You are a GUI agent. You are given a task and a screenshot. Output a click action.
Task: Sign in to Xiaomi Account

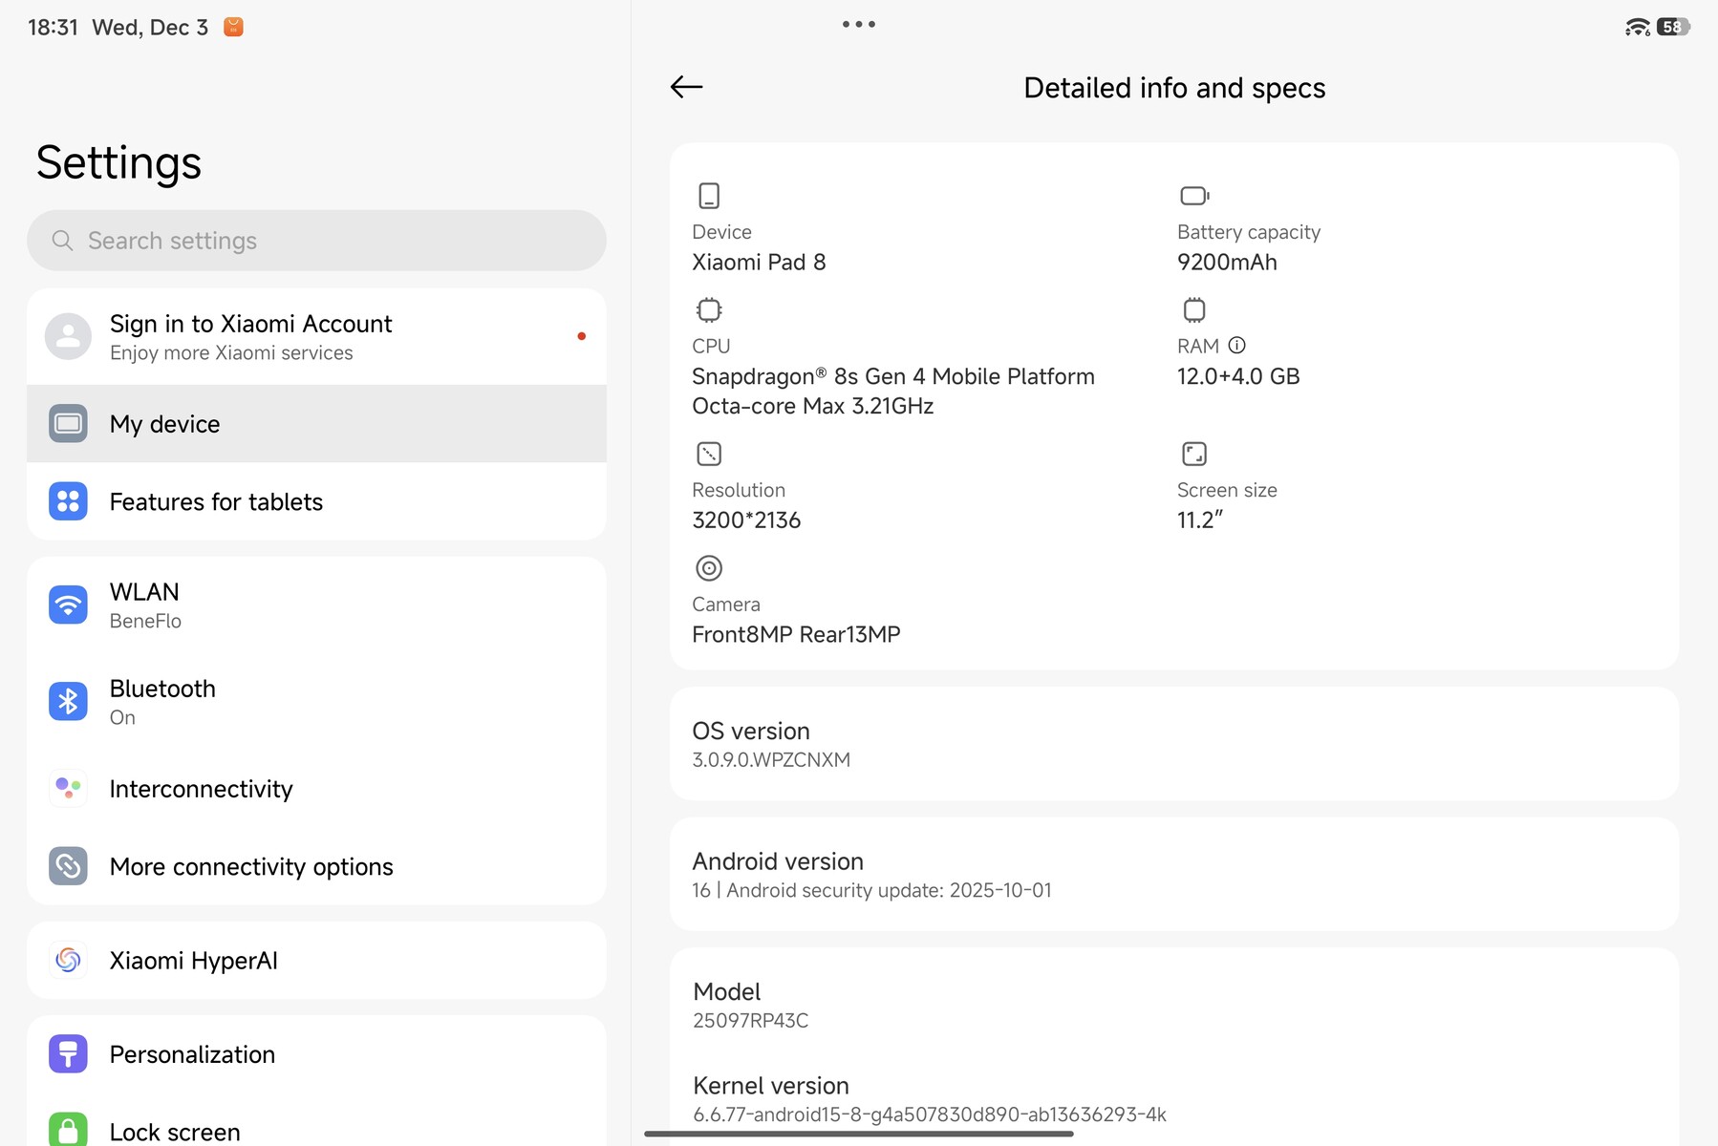coord(315,336)
